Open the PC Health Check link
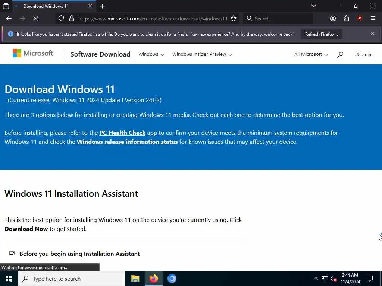This screenshot has height=286, width=382. tap(122, 133)
